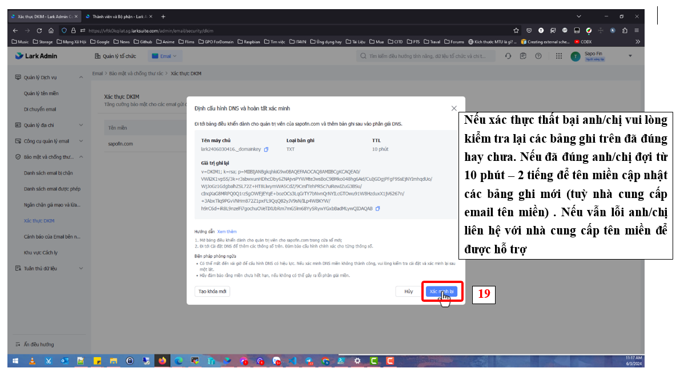Viewport: 680px width, 376px height.
Task: Open the Xem thêm guide link
Action: 227,232
